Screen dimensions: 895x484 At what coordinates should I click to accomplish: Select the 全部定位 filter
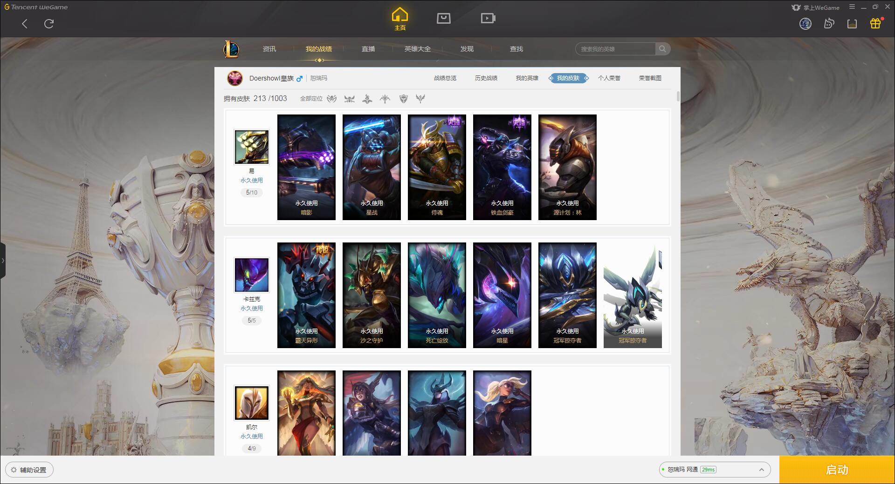pos(311,99)
